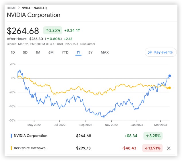The image size is (182, 161).
Task: Show the YTD chart range
Action: click(x=65, y=52)
